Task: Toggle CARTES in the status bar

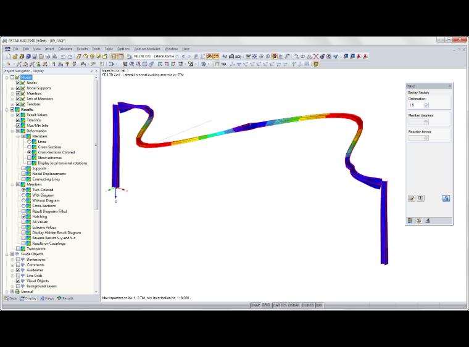Action: coord(280,305)
